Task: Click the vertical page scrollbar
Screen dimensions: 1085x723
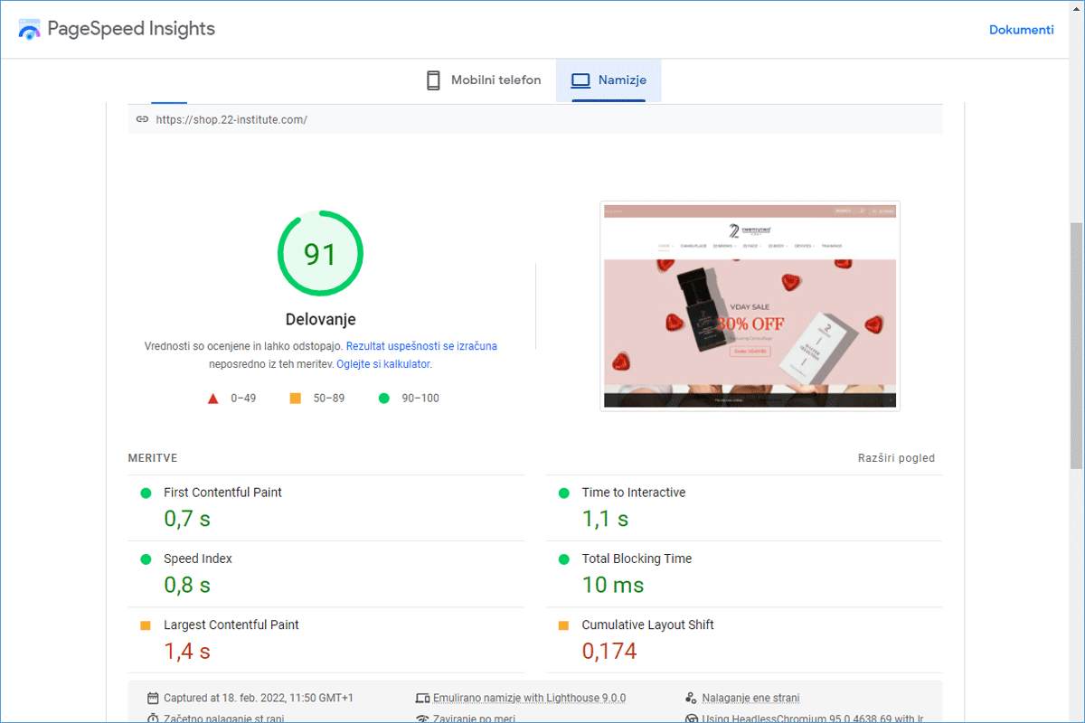Action: [1076, 343]
